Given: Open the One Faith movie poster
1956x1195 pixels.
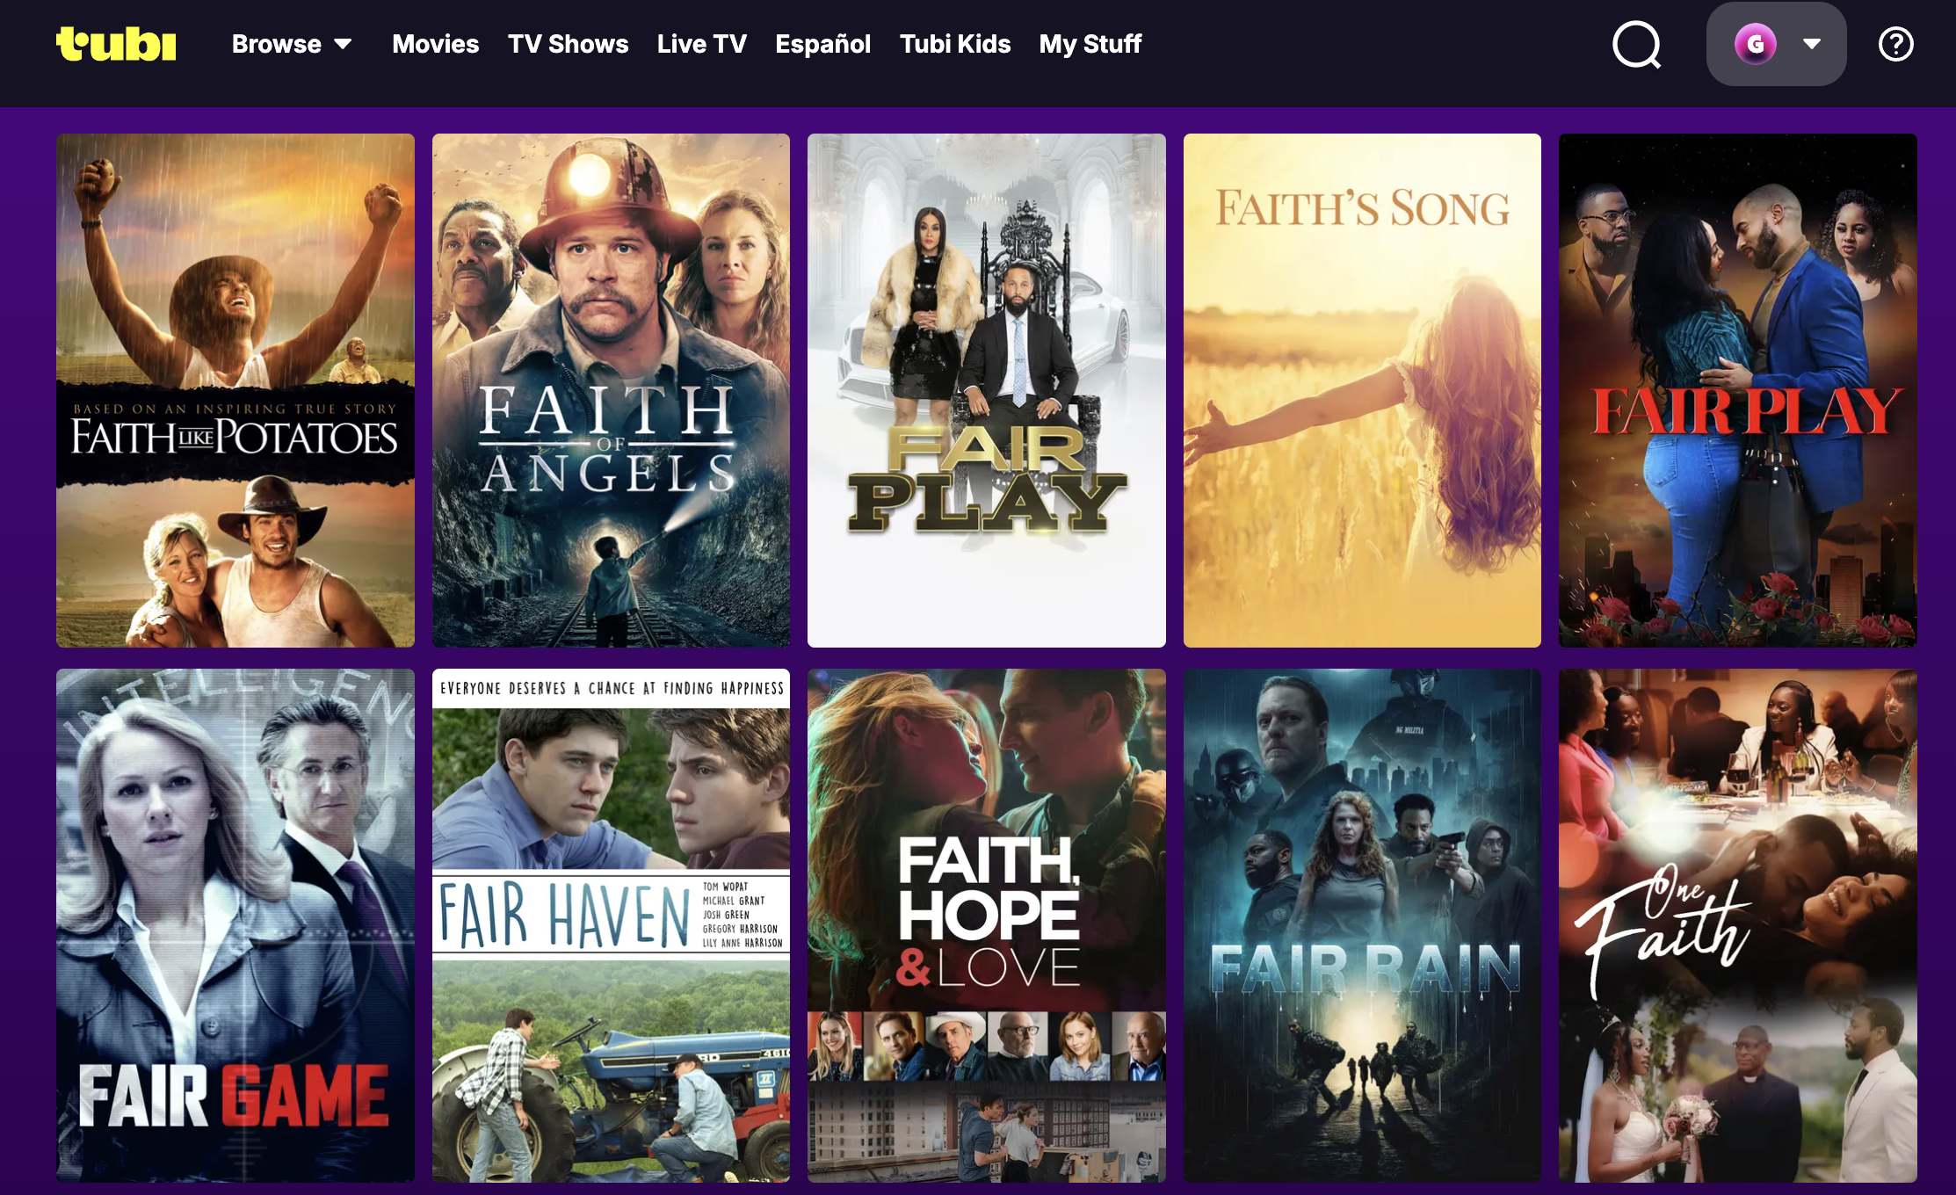Looking at the screenshot, I should 1737,924.
